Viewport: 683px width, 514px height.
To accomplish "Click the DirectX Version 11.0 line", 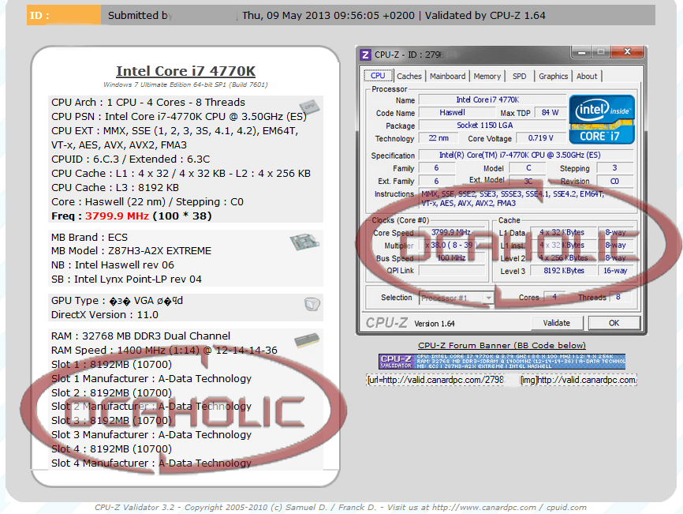I will [105, 314].
